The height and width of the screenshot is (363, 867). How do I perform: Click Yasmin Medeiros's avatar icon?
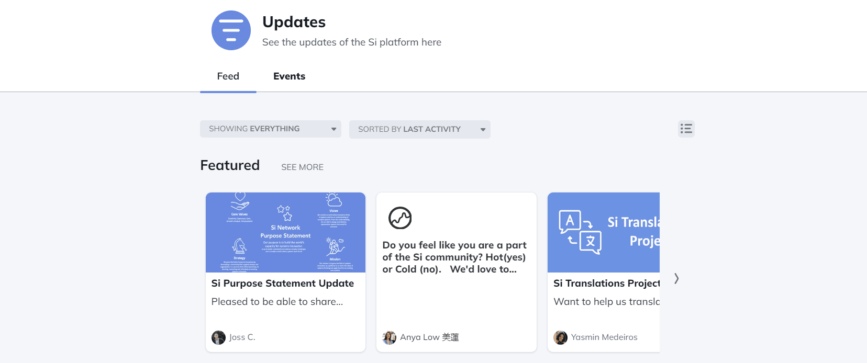click(x=560, y=337)
